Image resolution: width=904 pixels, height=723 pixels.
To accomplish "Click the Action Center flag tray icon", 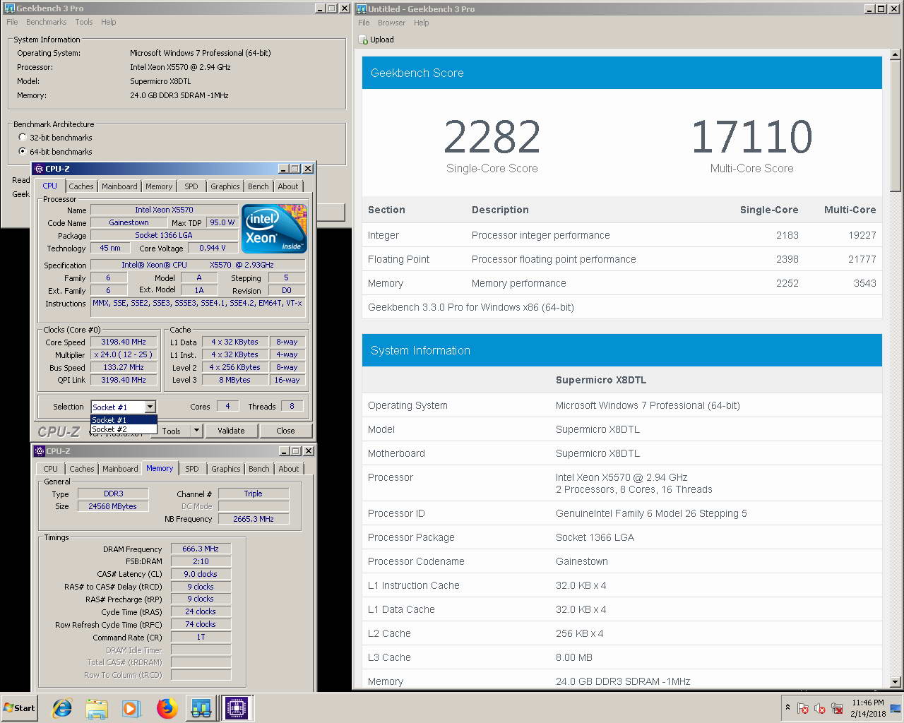I will tap(803, 708).
